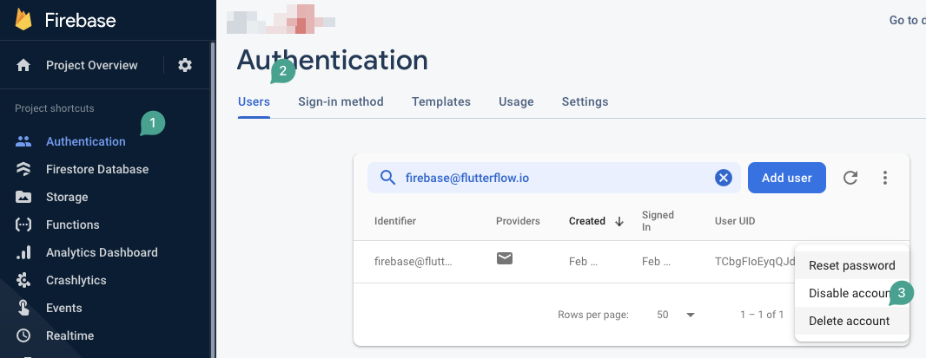926x358 pixels.
Task: Open the users table overflow menu
Action: 884,178
